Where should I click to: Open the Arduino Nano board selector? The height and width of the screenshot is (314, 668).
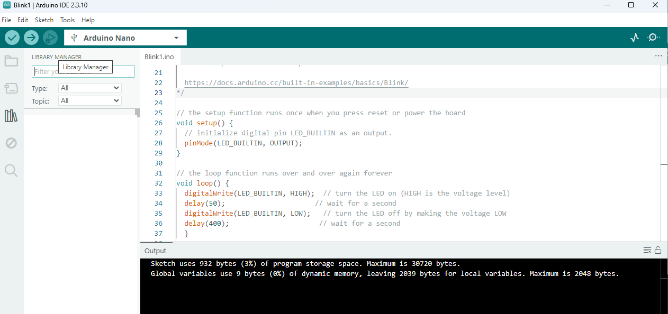pyautogui.click(x=125, y=38)
